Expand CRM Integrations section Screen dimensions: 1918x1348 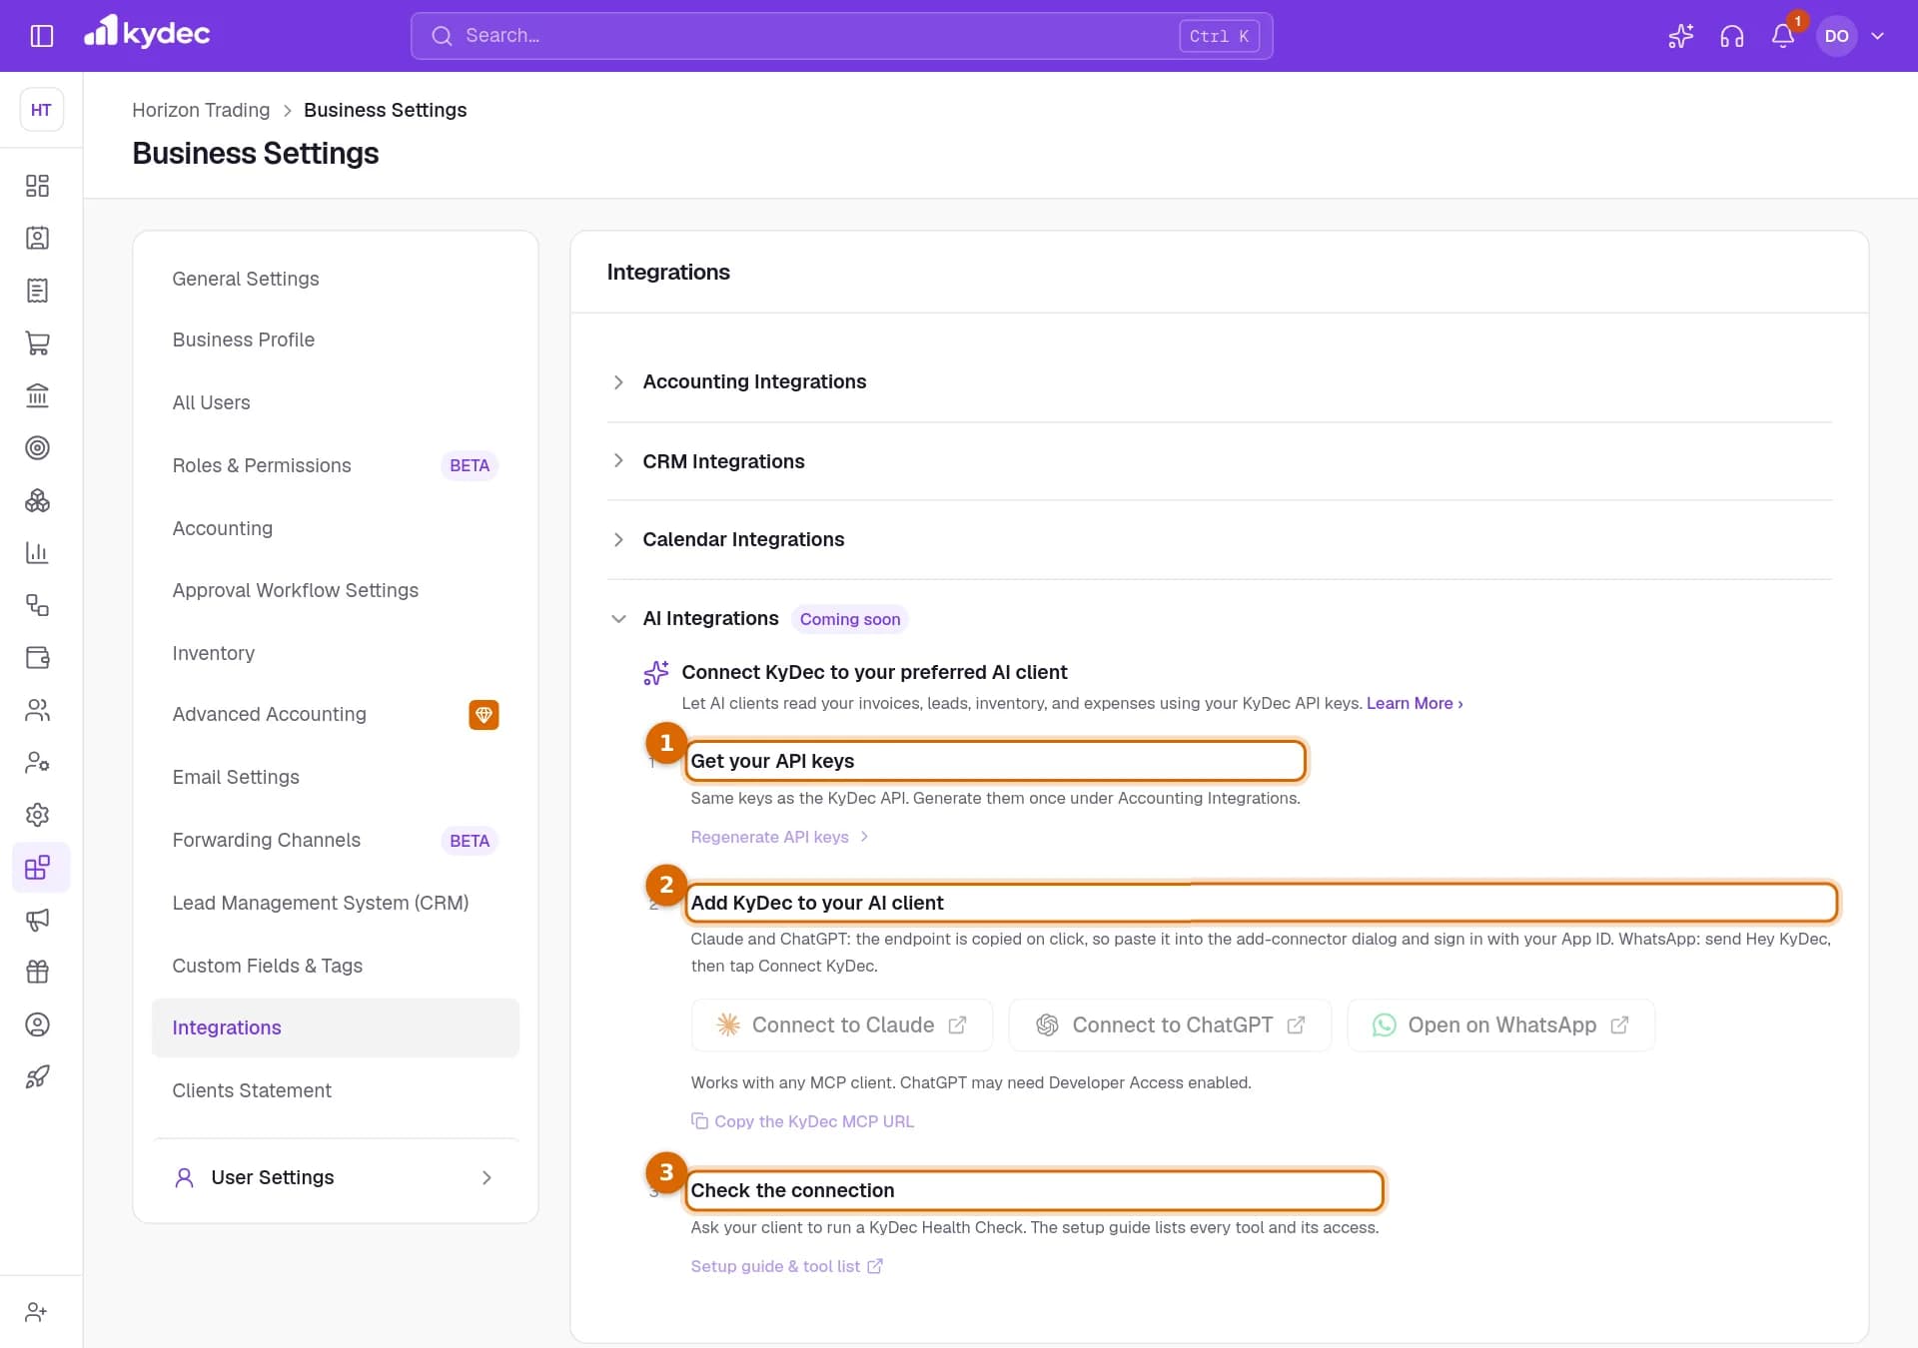1219,461
